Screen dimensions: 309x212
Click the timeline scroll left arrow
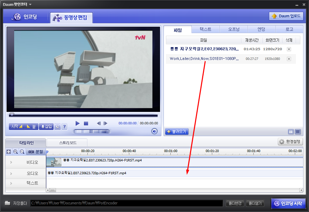coord(48,190)
